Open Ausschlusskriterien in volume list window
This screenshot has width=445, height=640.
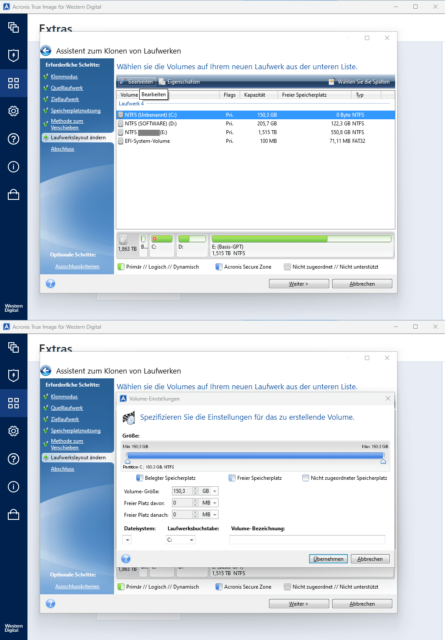[77, 266]
